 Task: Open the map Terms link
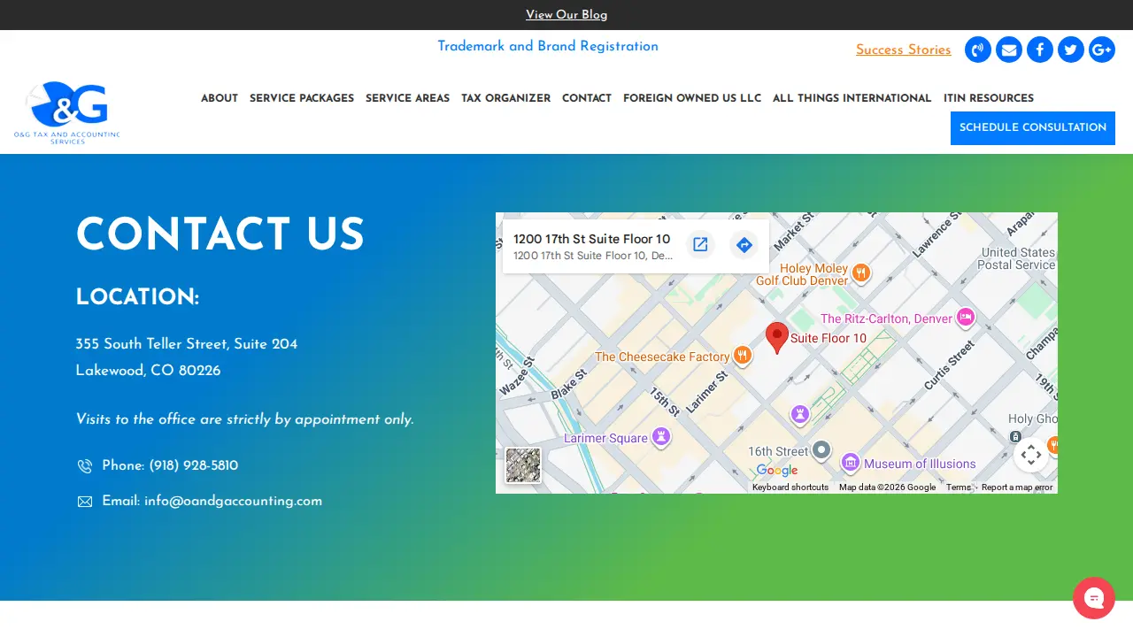[959, 487]
